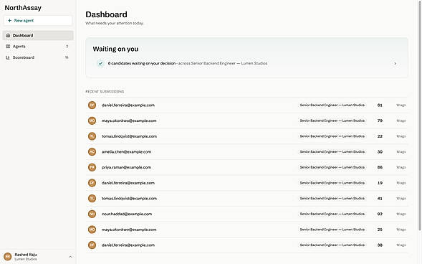Open tomas.lindqvist@example.com email with score 22
The height and width of the screenshot is (264, 422).
point(129,136)
